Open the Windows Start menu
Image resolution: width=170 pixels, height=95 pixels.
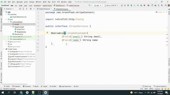(3, 93)
